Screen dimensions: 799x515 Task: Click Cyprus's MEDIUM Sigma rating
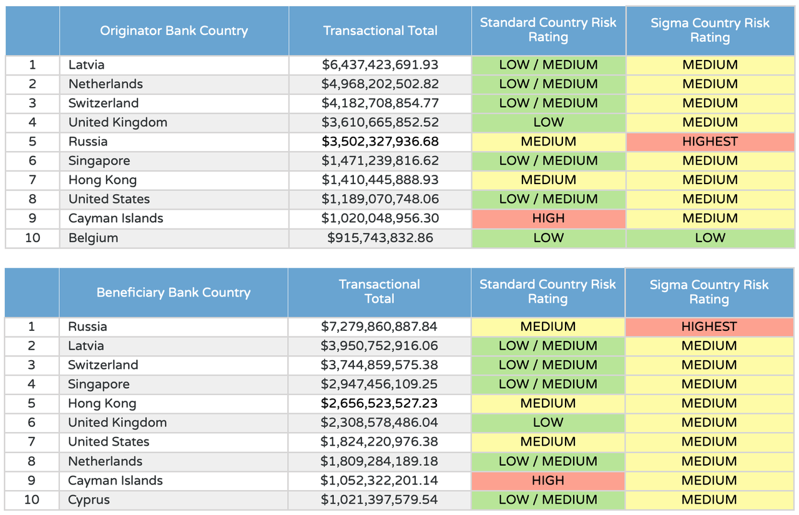pyautogui.click(x=709, y=500)
